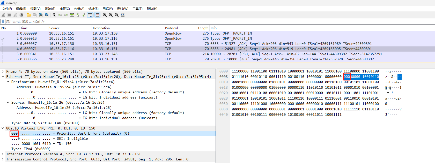Find a packet with magnifier icon
Screen dimensions: 435x163
[x=54, y=15]
